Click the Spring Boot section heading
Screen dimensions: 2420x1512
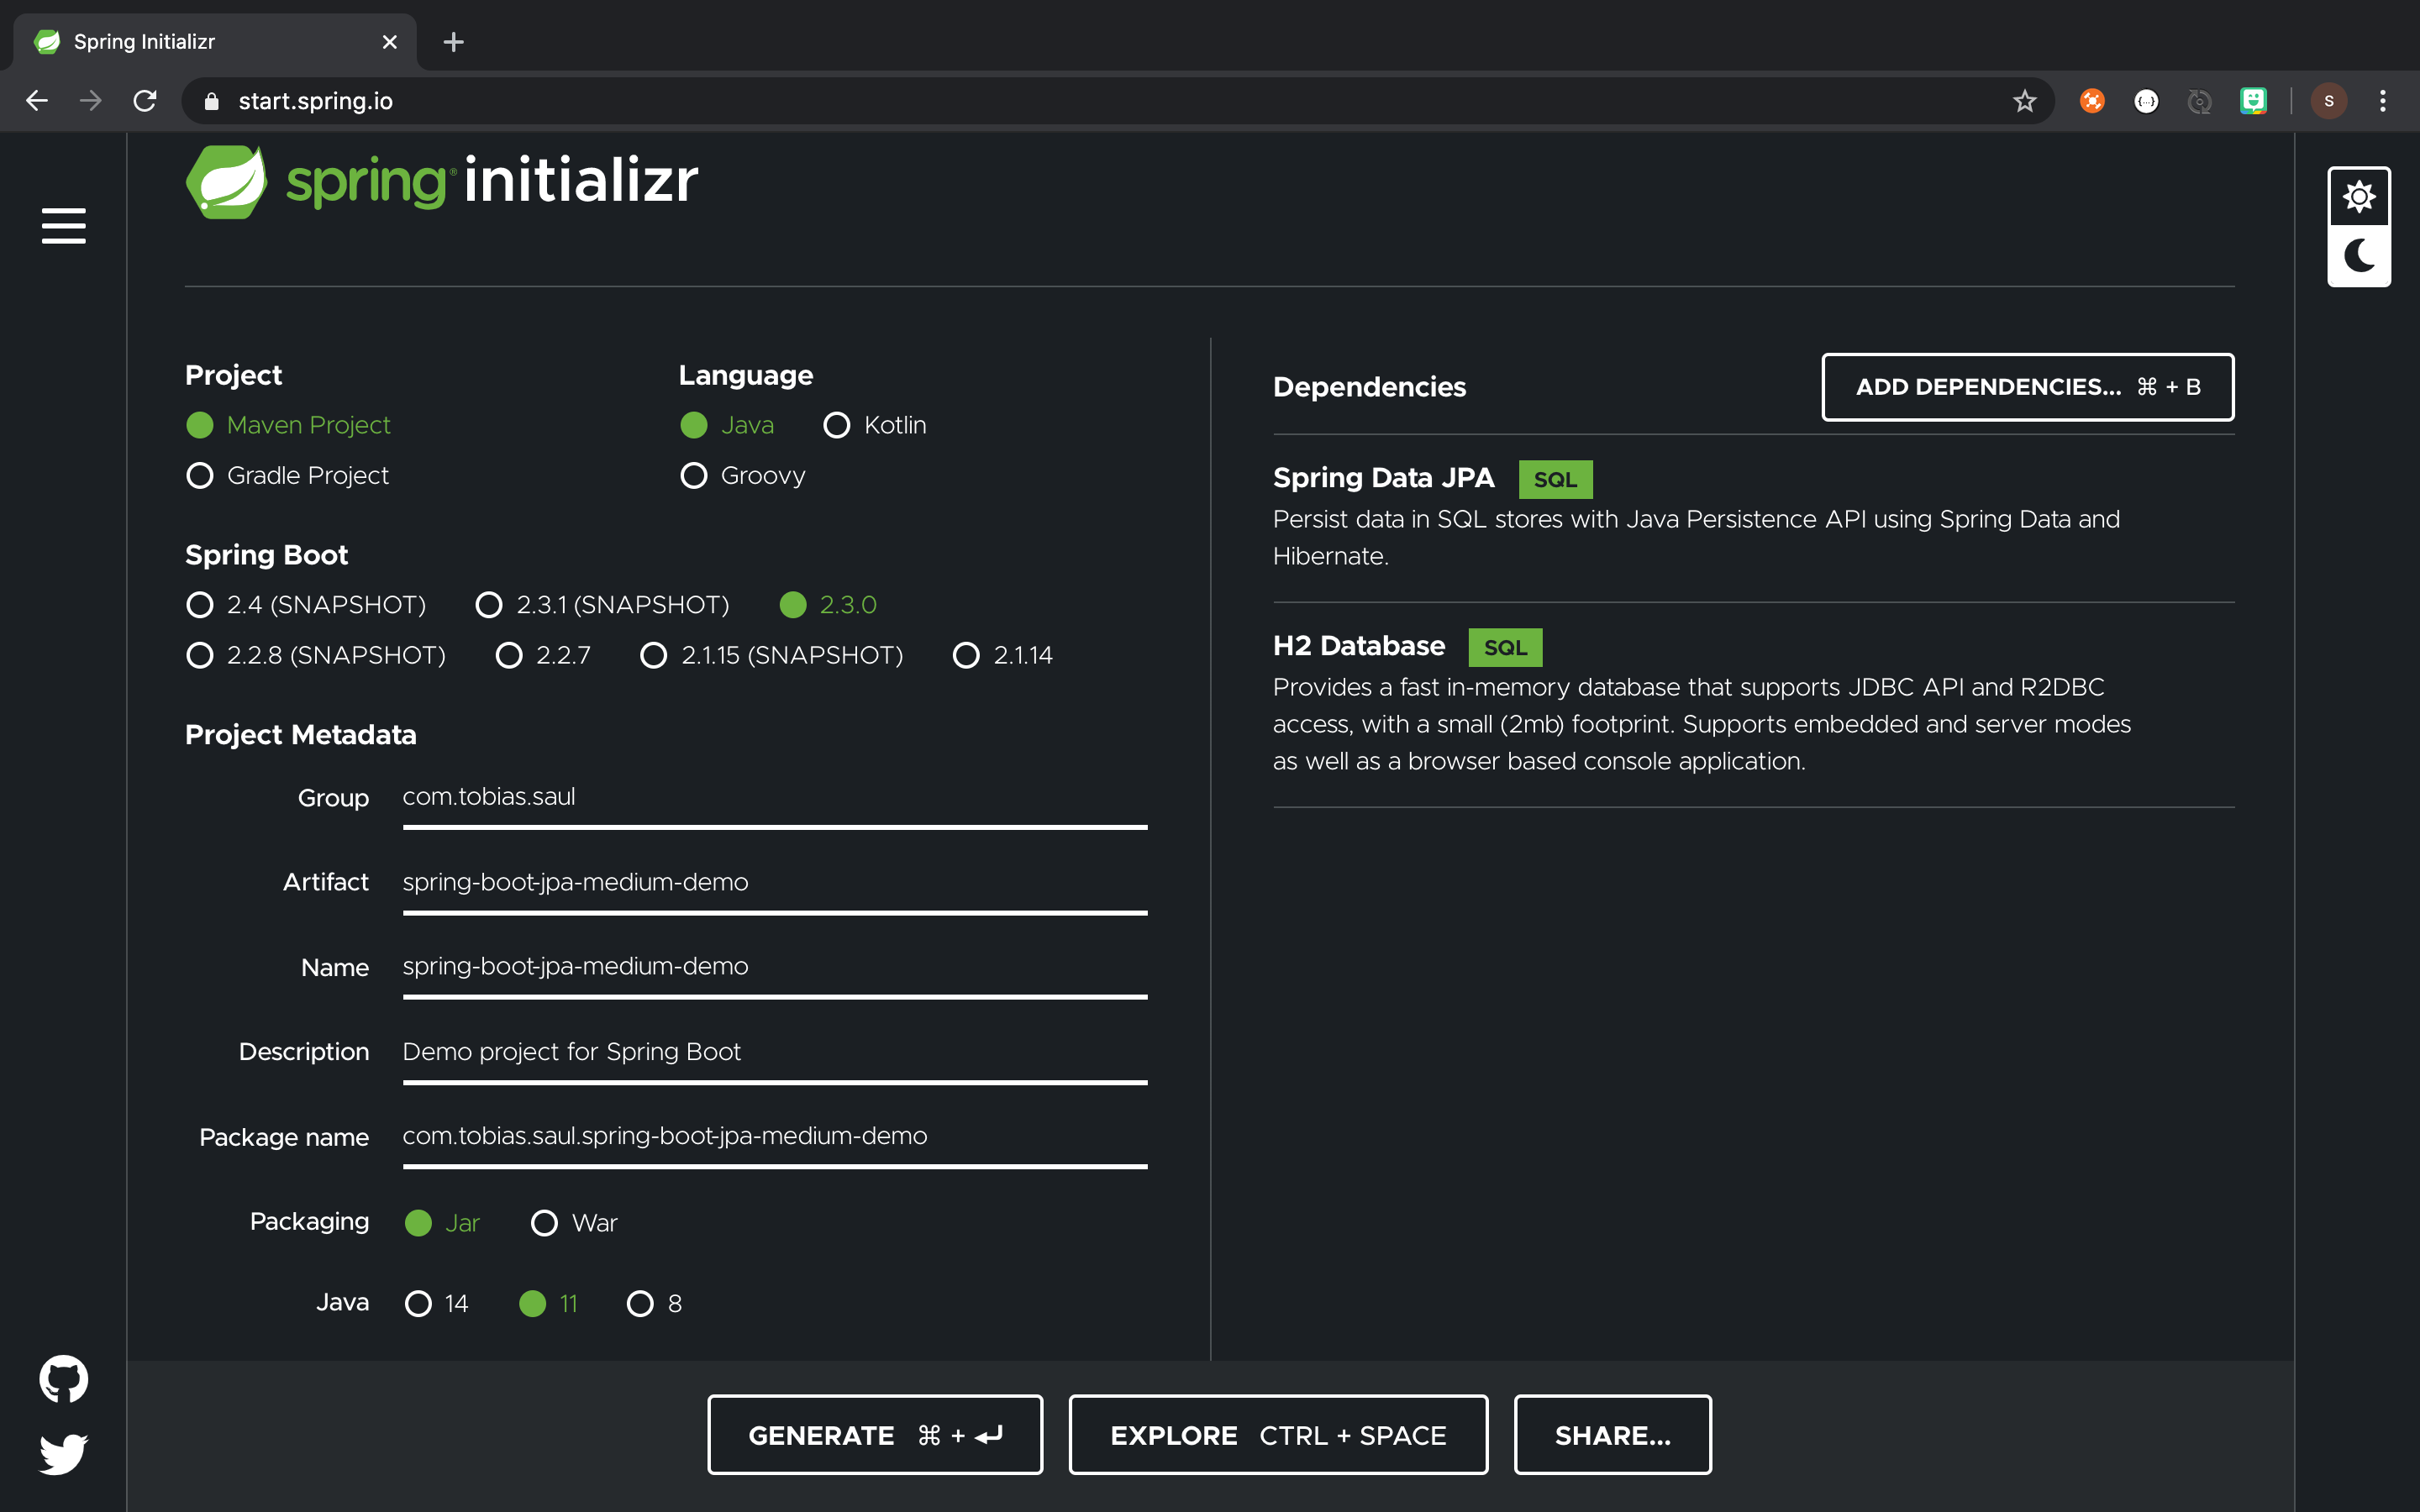(266, 555)
